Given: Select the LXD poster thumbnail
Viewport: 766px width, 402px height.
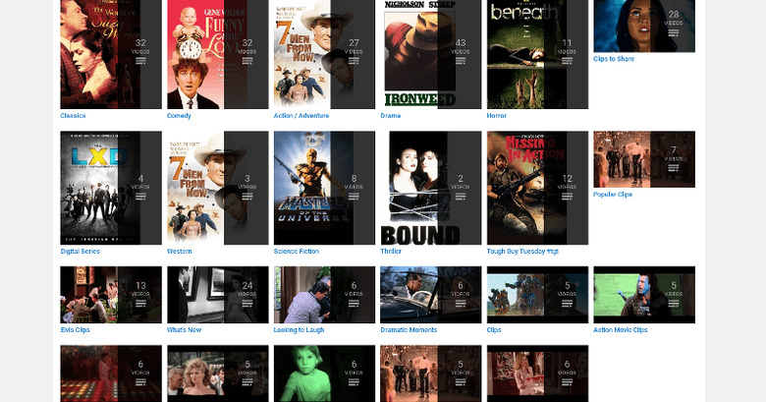Looking at the screenshot, I should point(111,188).
